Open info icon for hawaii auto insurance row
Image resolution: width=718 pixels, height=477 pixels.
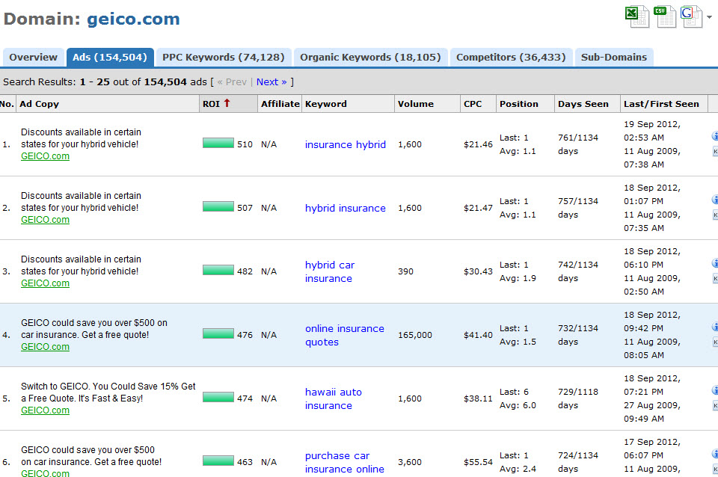715,390
